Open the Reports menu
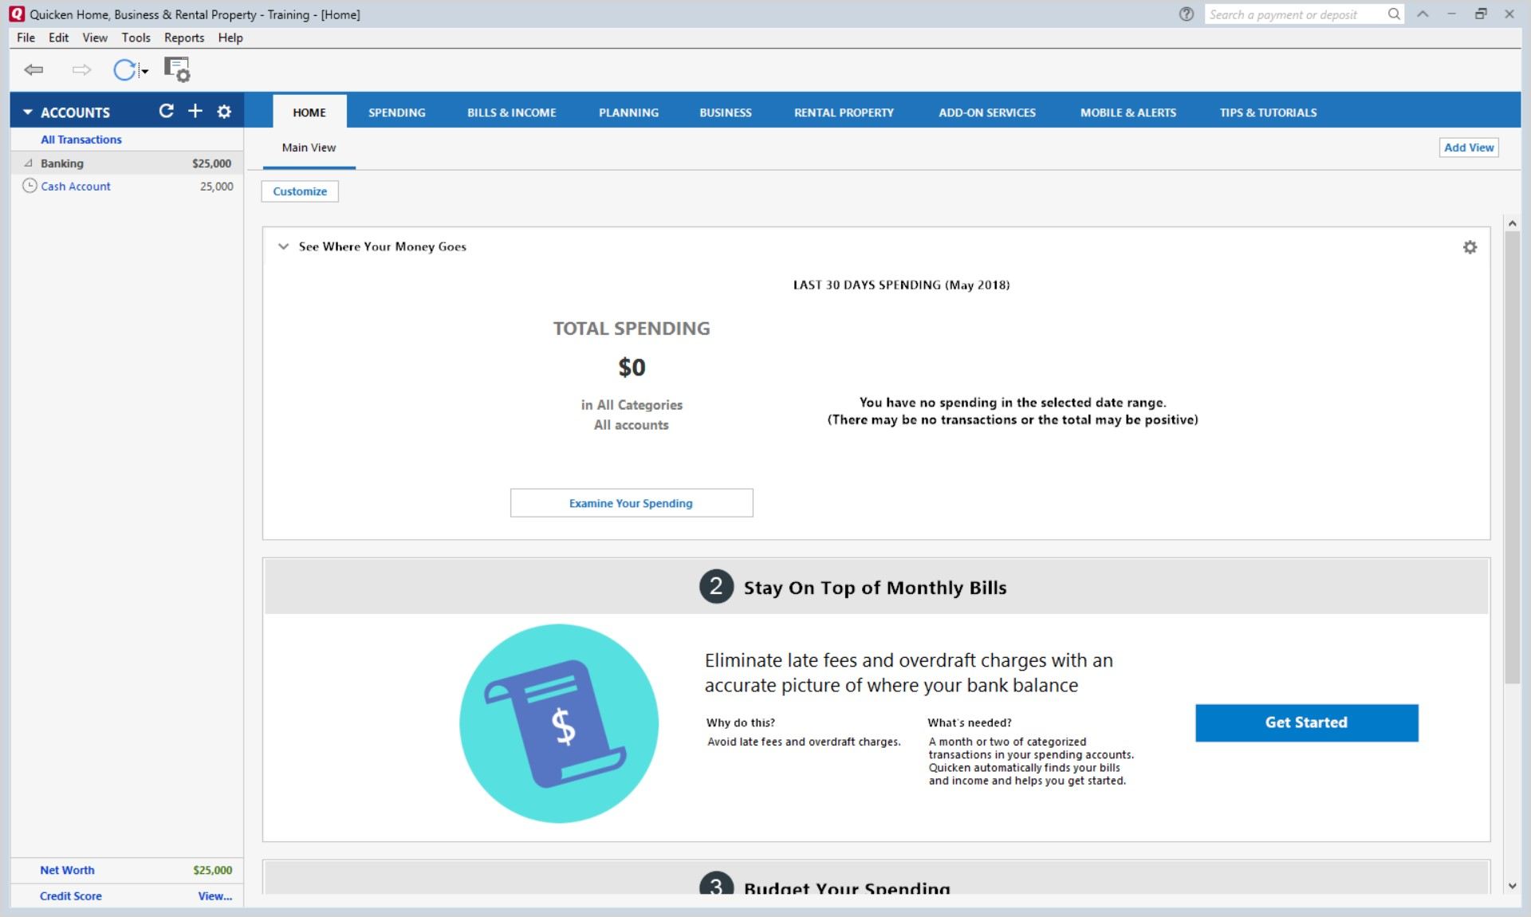This screenshot has width=1531, height=917. coord(184,37)
